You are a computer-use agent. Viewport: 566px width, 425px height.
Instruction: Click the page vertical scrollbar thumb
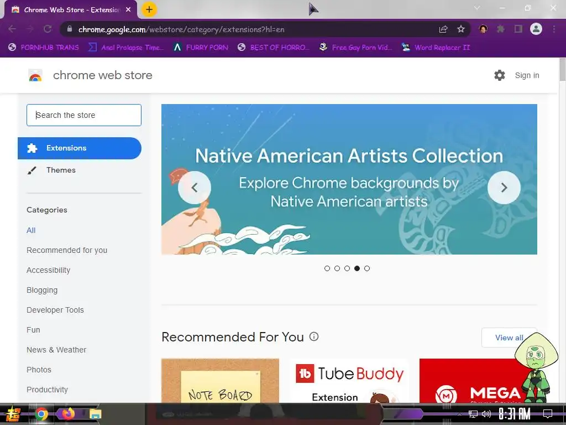[x=562, y=69]
